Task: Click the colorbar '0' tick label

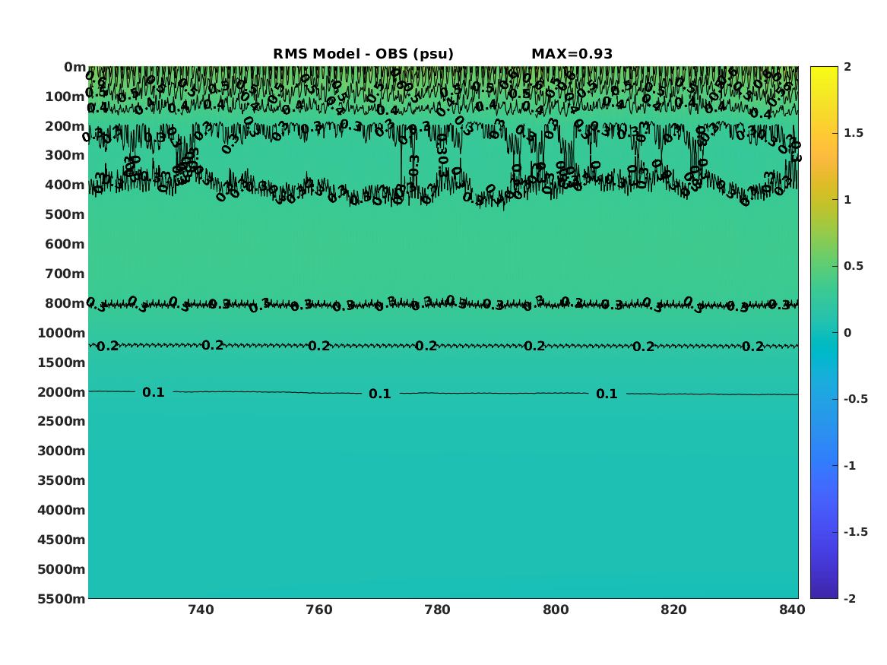Action: point(847,333)
